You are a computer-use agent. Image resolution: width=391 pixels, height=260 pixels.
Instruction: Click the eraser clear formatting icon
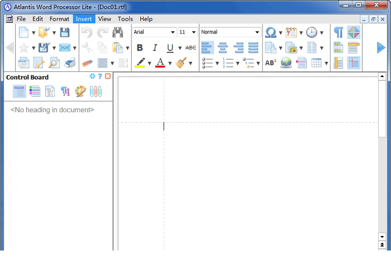87,63
